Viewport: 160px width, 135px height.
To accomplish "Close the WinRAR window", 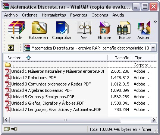I will (x=153, y=7).
